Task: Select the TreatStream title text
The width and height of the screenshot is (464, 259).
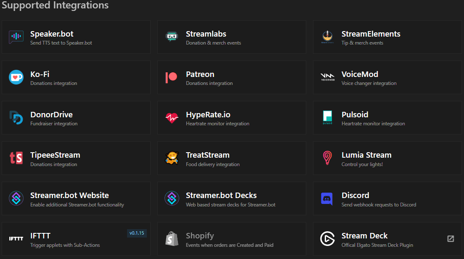Action: point(208,155)
